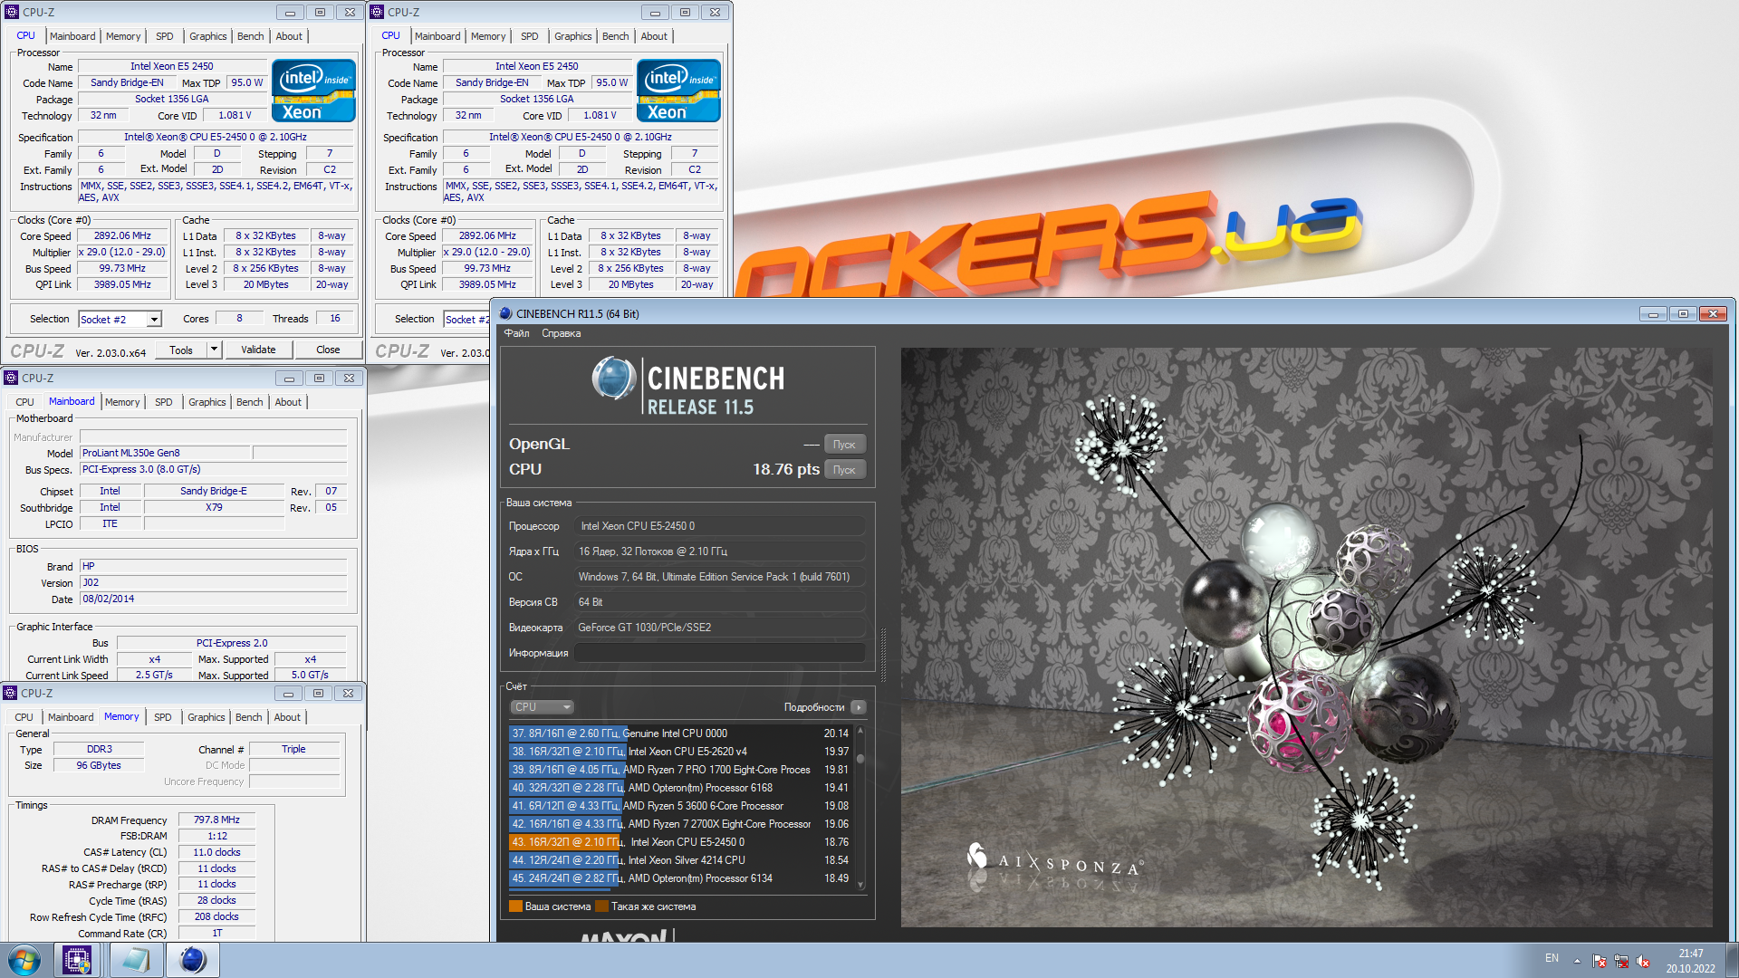Open Socket #2 selection dropdown in first CPU-Z

tap(154, 319)
